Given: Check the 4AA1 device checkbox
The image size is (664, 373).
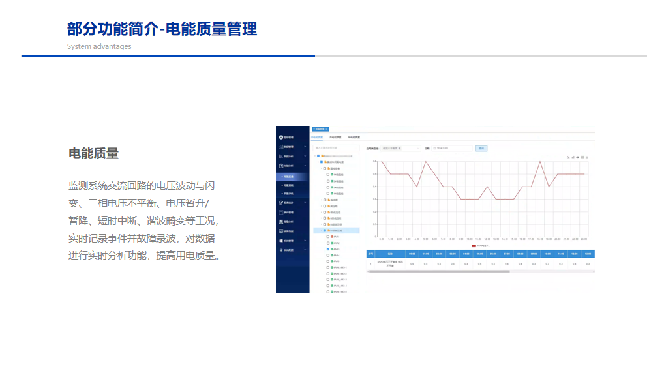Looking at the screenshot, I should click(328, 237).
